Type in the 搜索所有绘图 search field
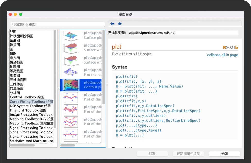The height and width of the screenshot is (163, 251). [x=59, y=24]
